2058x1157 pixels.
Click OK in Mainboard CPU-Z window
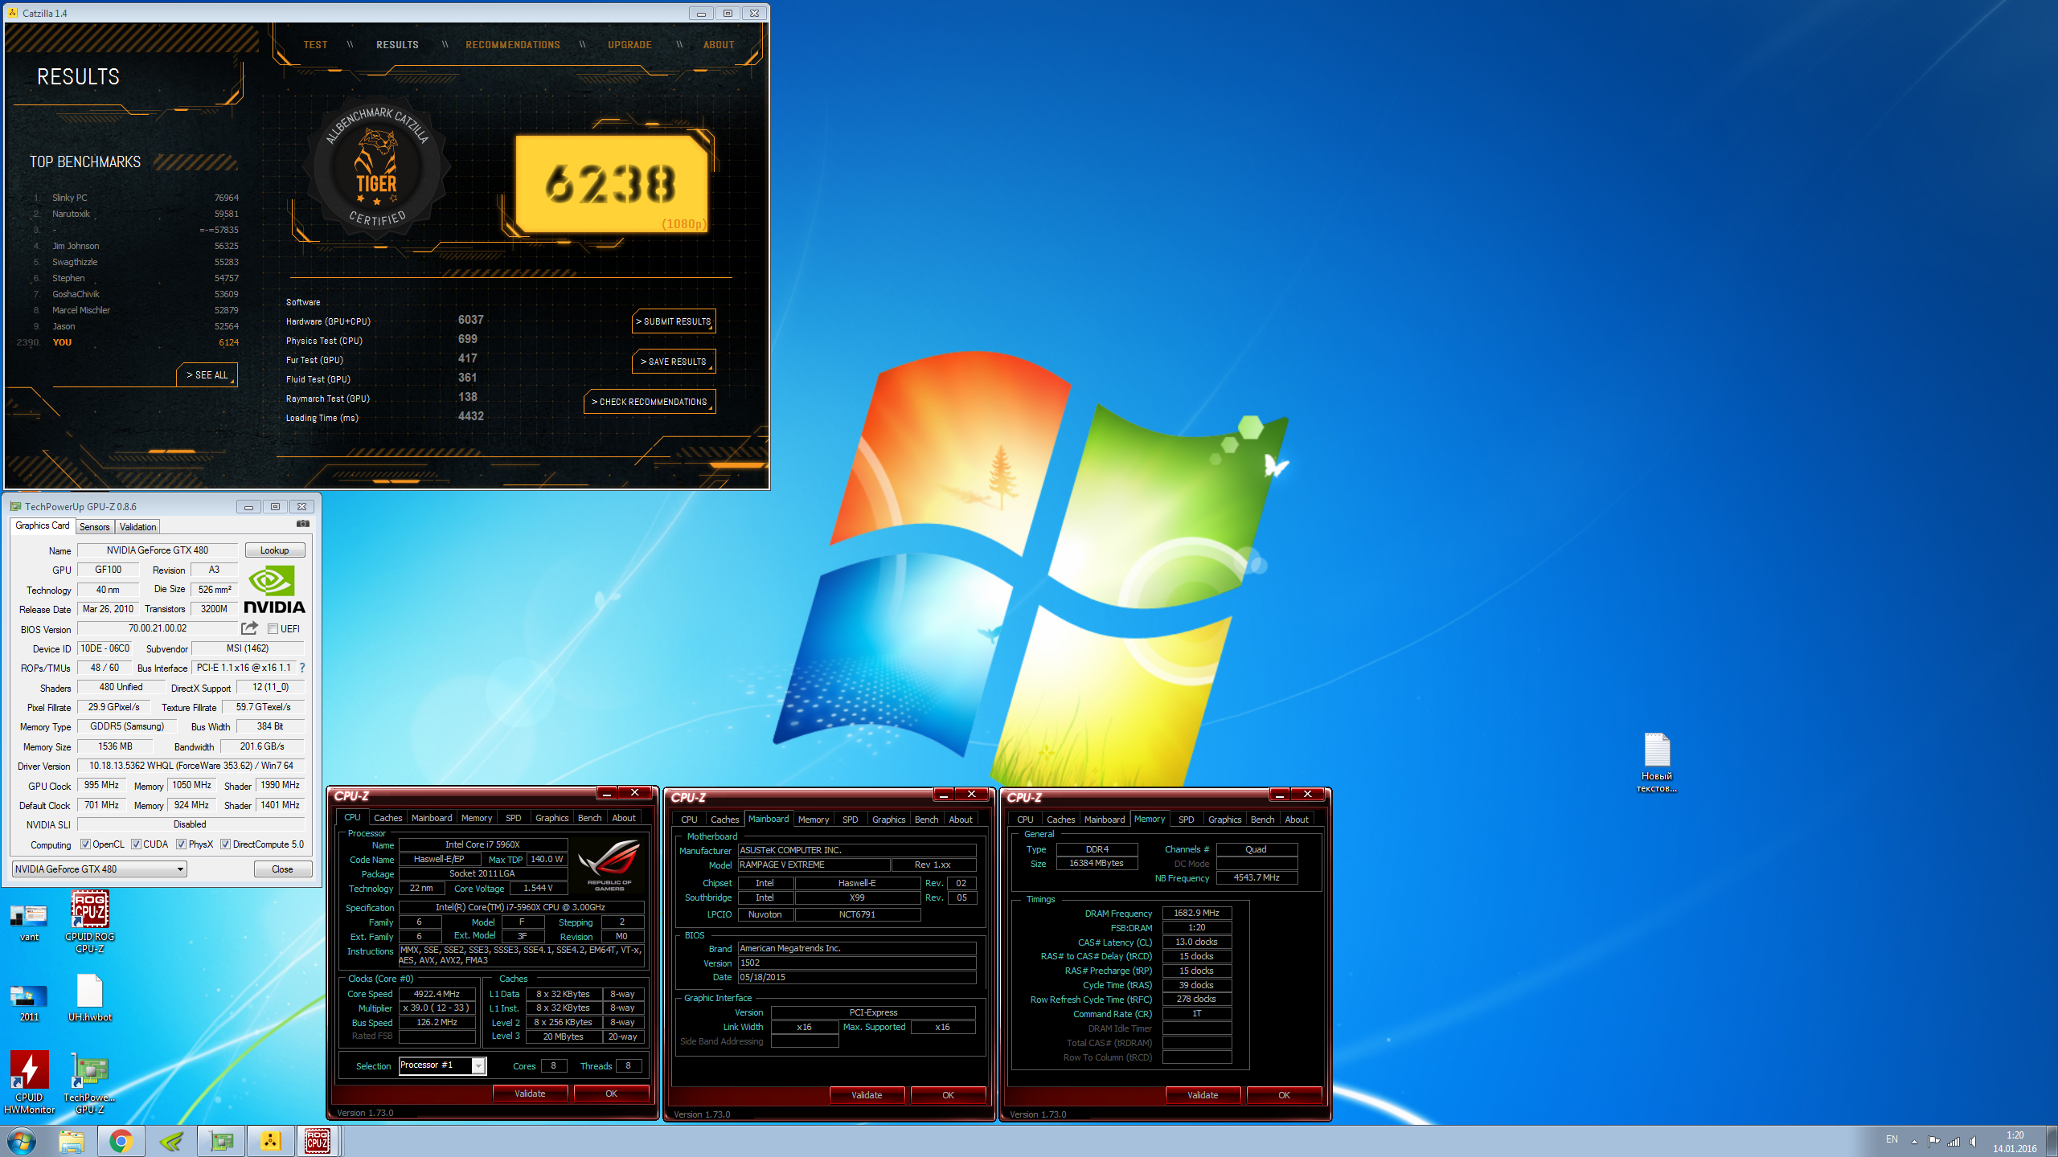pyautogui.click(x=949, y=1095)
